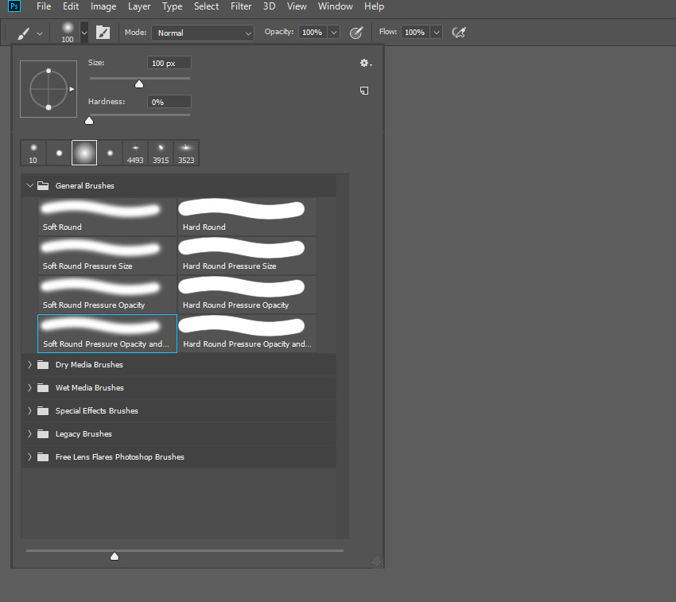Collapse the General Brushes folder chevron
Viewport: 676px width, 602px height.
click(29, 185)
